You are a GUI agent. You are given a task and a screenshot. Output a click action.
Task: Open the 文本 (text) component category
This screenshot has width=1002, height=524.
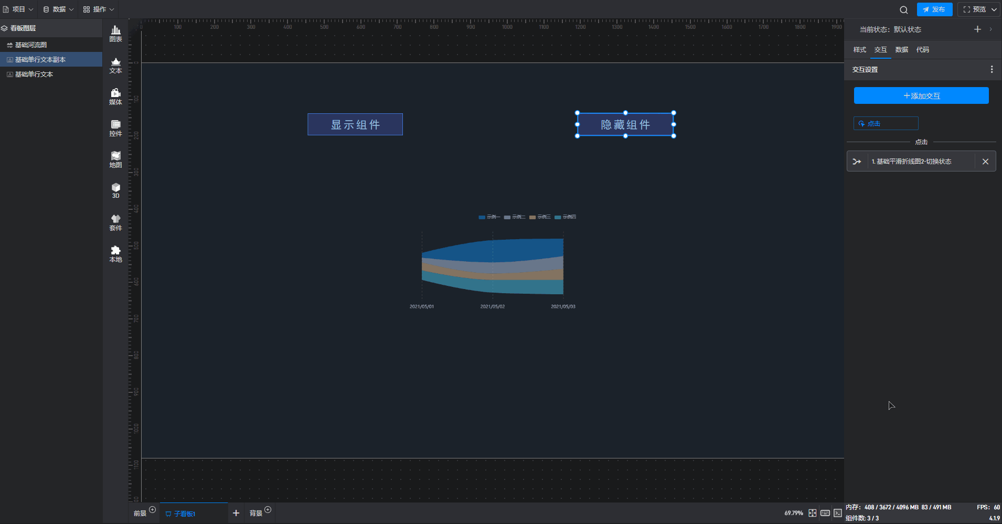tap(115, 66)
